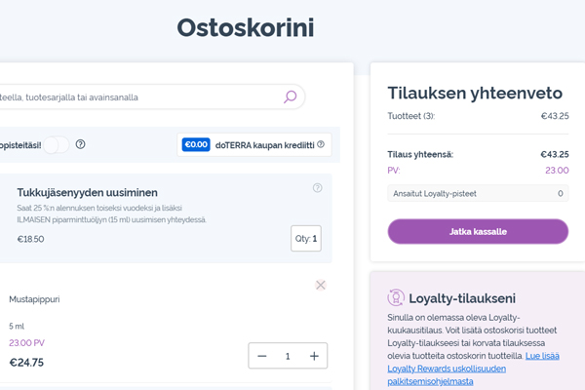585x390 pixels.
Task: Open the Qty: 1 box for membership renewal
Action: pyautogui.click(x=306, y=239)
